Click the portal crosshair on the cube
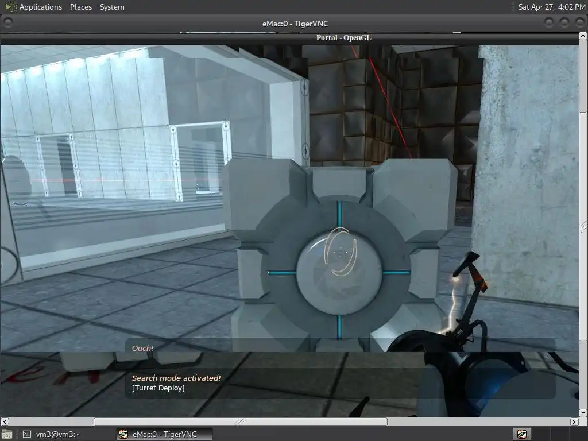The width and height of the screenshot is (588, 441). [341, 253]
